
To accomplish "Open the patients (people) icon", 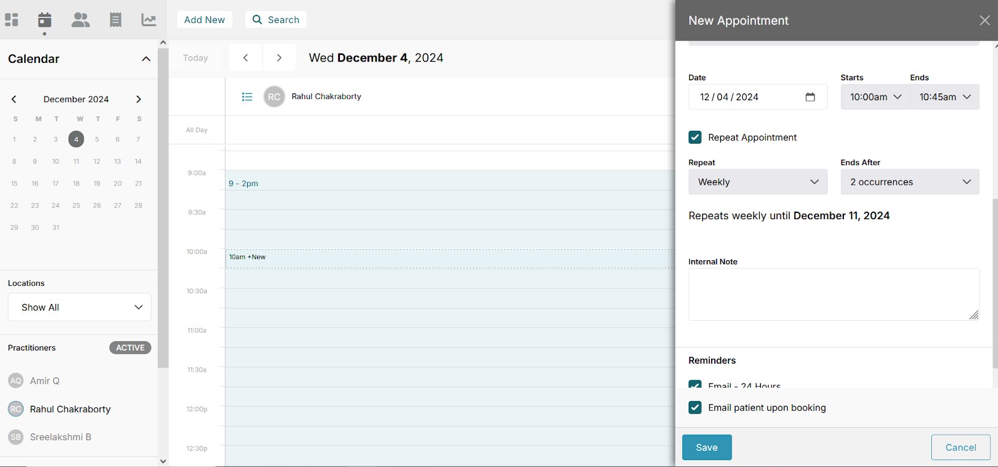I will 80,20.
